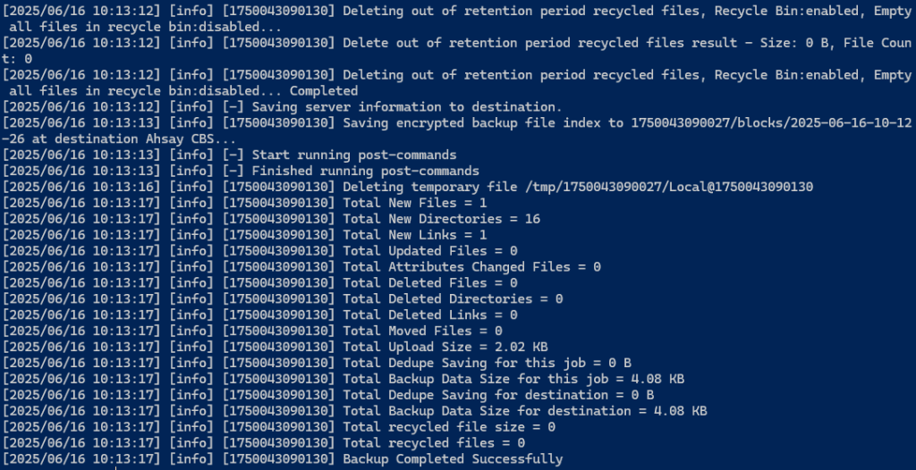Select the "Total Moved Files = 0" text

click(422, 331)
